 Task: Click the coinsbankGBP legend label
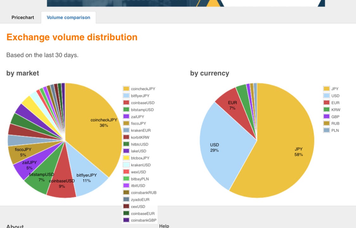coord(144,220)
